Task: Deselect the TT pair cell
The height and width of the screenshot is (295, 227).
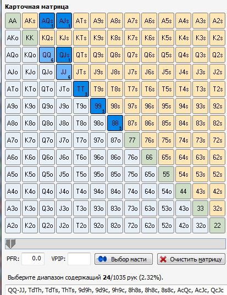Action: pos(81,89)
